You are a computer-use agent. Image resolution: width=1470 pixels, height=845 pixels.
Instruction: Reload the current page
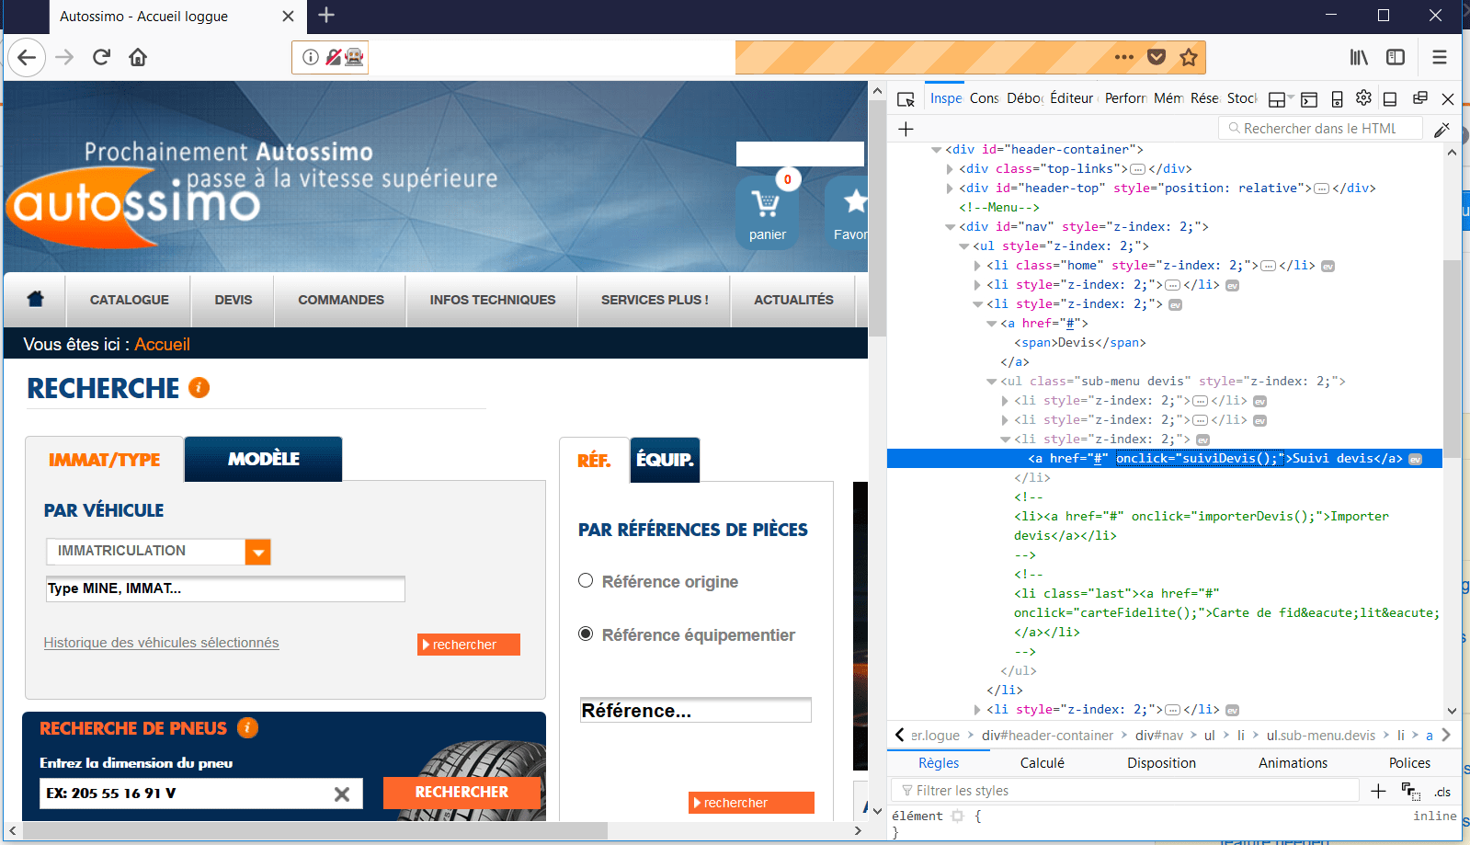pos(101,57)
